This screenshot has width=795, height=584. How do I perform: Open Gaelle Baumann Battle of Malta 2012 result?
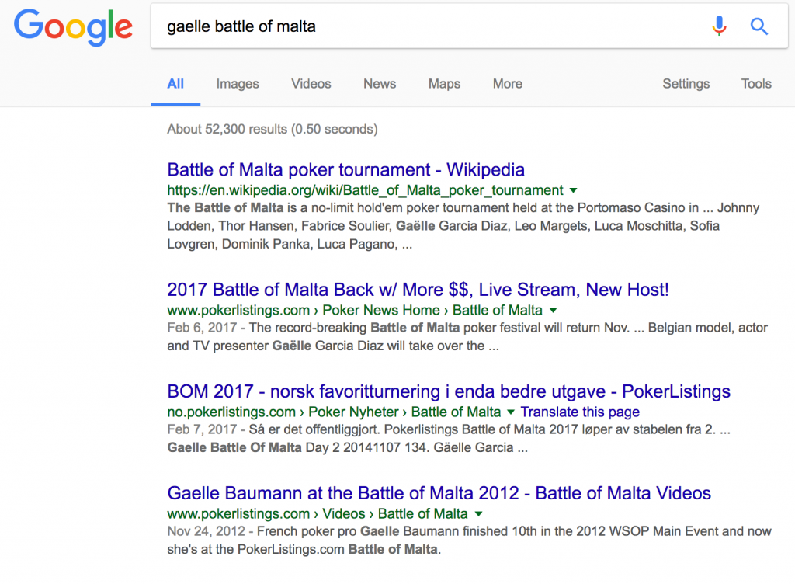439,493
